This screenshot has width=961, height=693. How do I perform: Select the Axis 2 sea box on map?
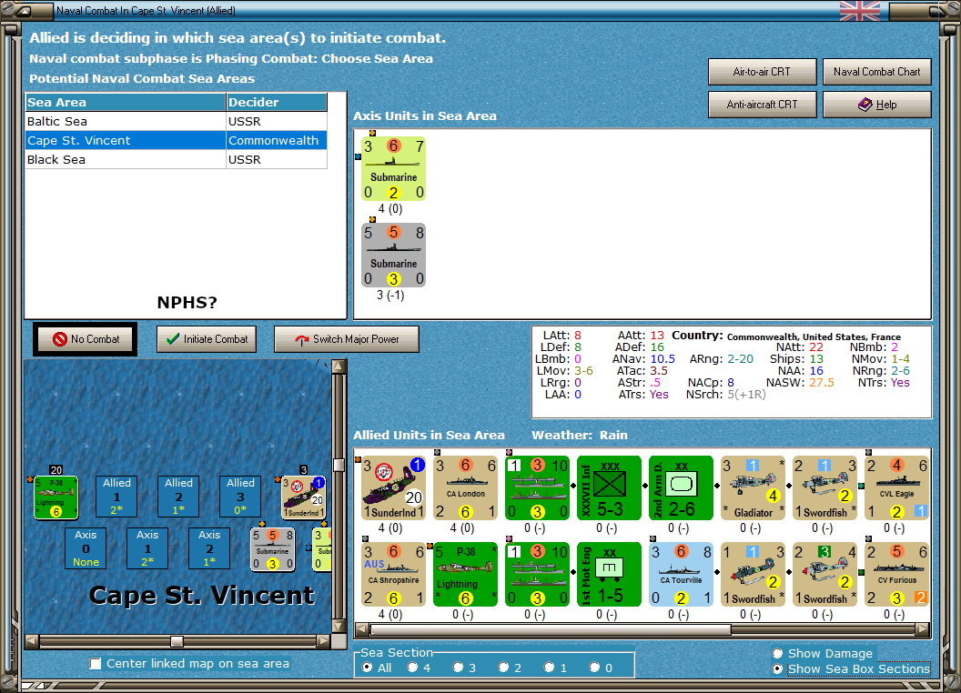point(209,548)
